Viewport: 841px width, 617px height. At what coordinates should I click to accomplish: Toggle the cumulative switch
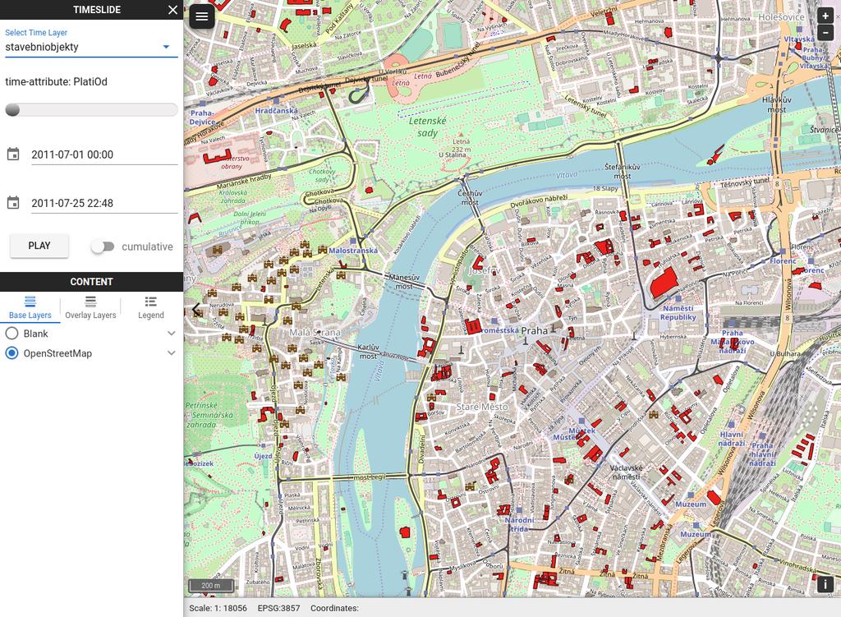pyautogui.click(x=103, y=246)
